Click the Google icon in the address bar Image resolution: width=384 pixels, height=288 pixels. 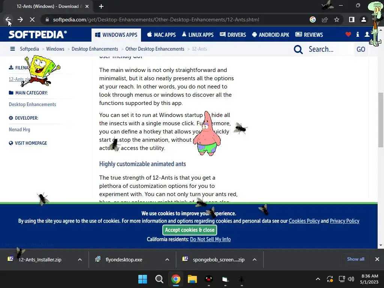[312, 19]
